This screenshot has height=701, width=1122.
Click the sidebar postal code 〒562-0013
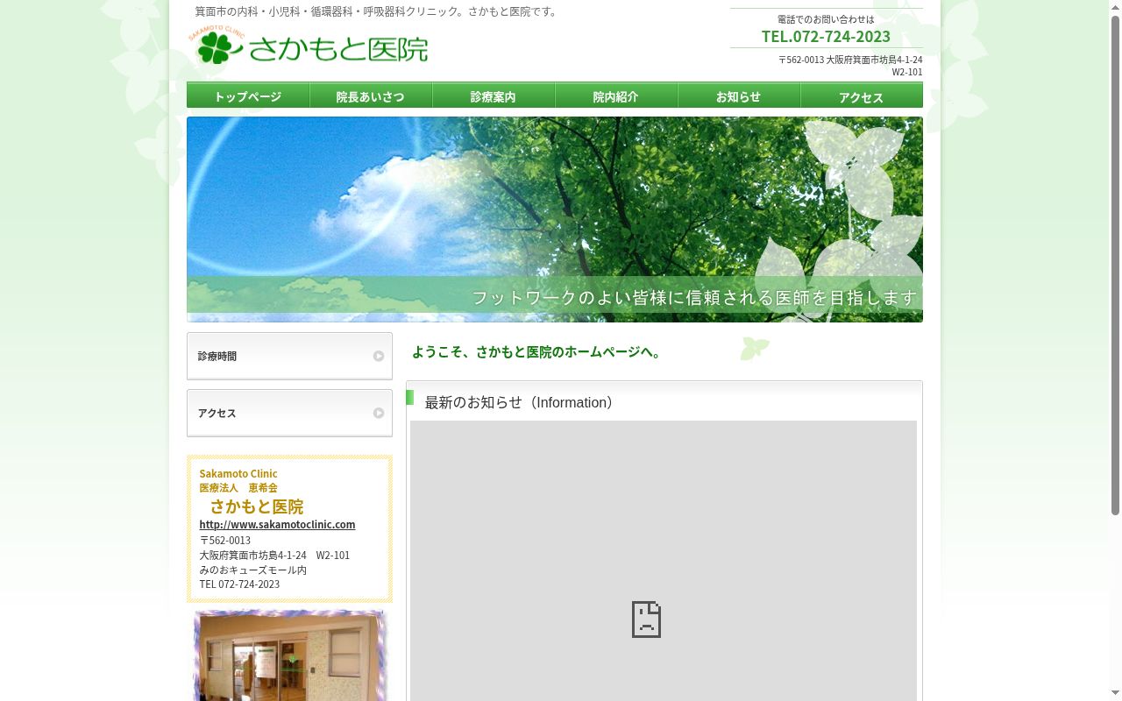pyautogui.click(x=225, y=540)
